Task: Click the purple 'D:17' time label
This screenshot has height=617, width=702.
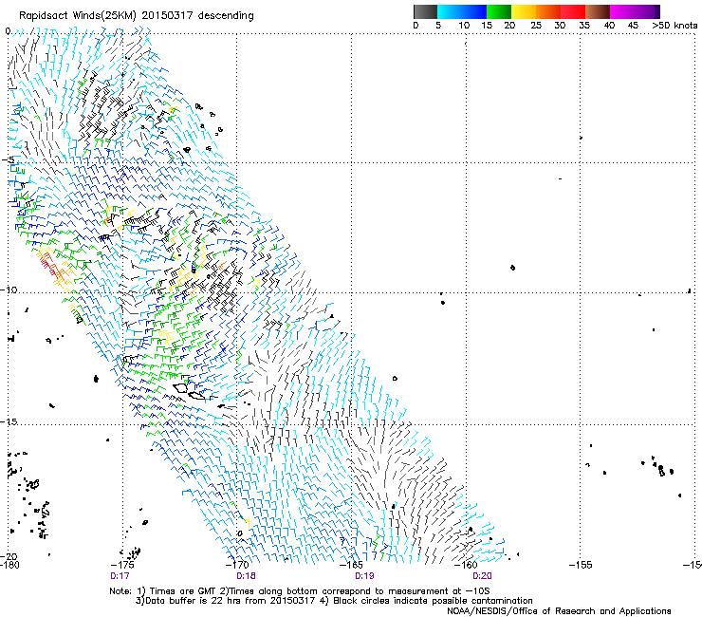Action: (x=120, y=575)
